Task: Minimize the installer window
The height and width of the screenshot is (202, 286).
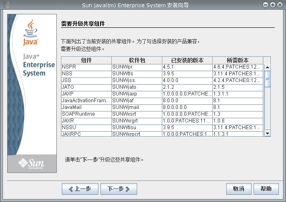Action: pyautogui.click(x=265, y=5)
